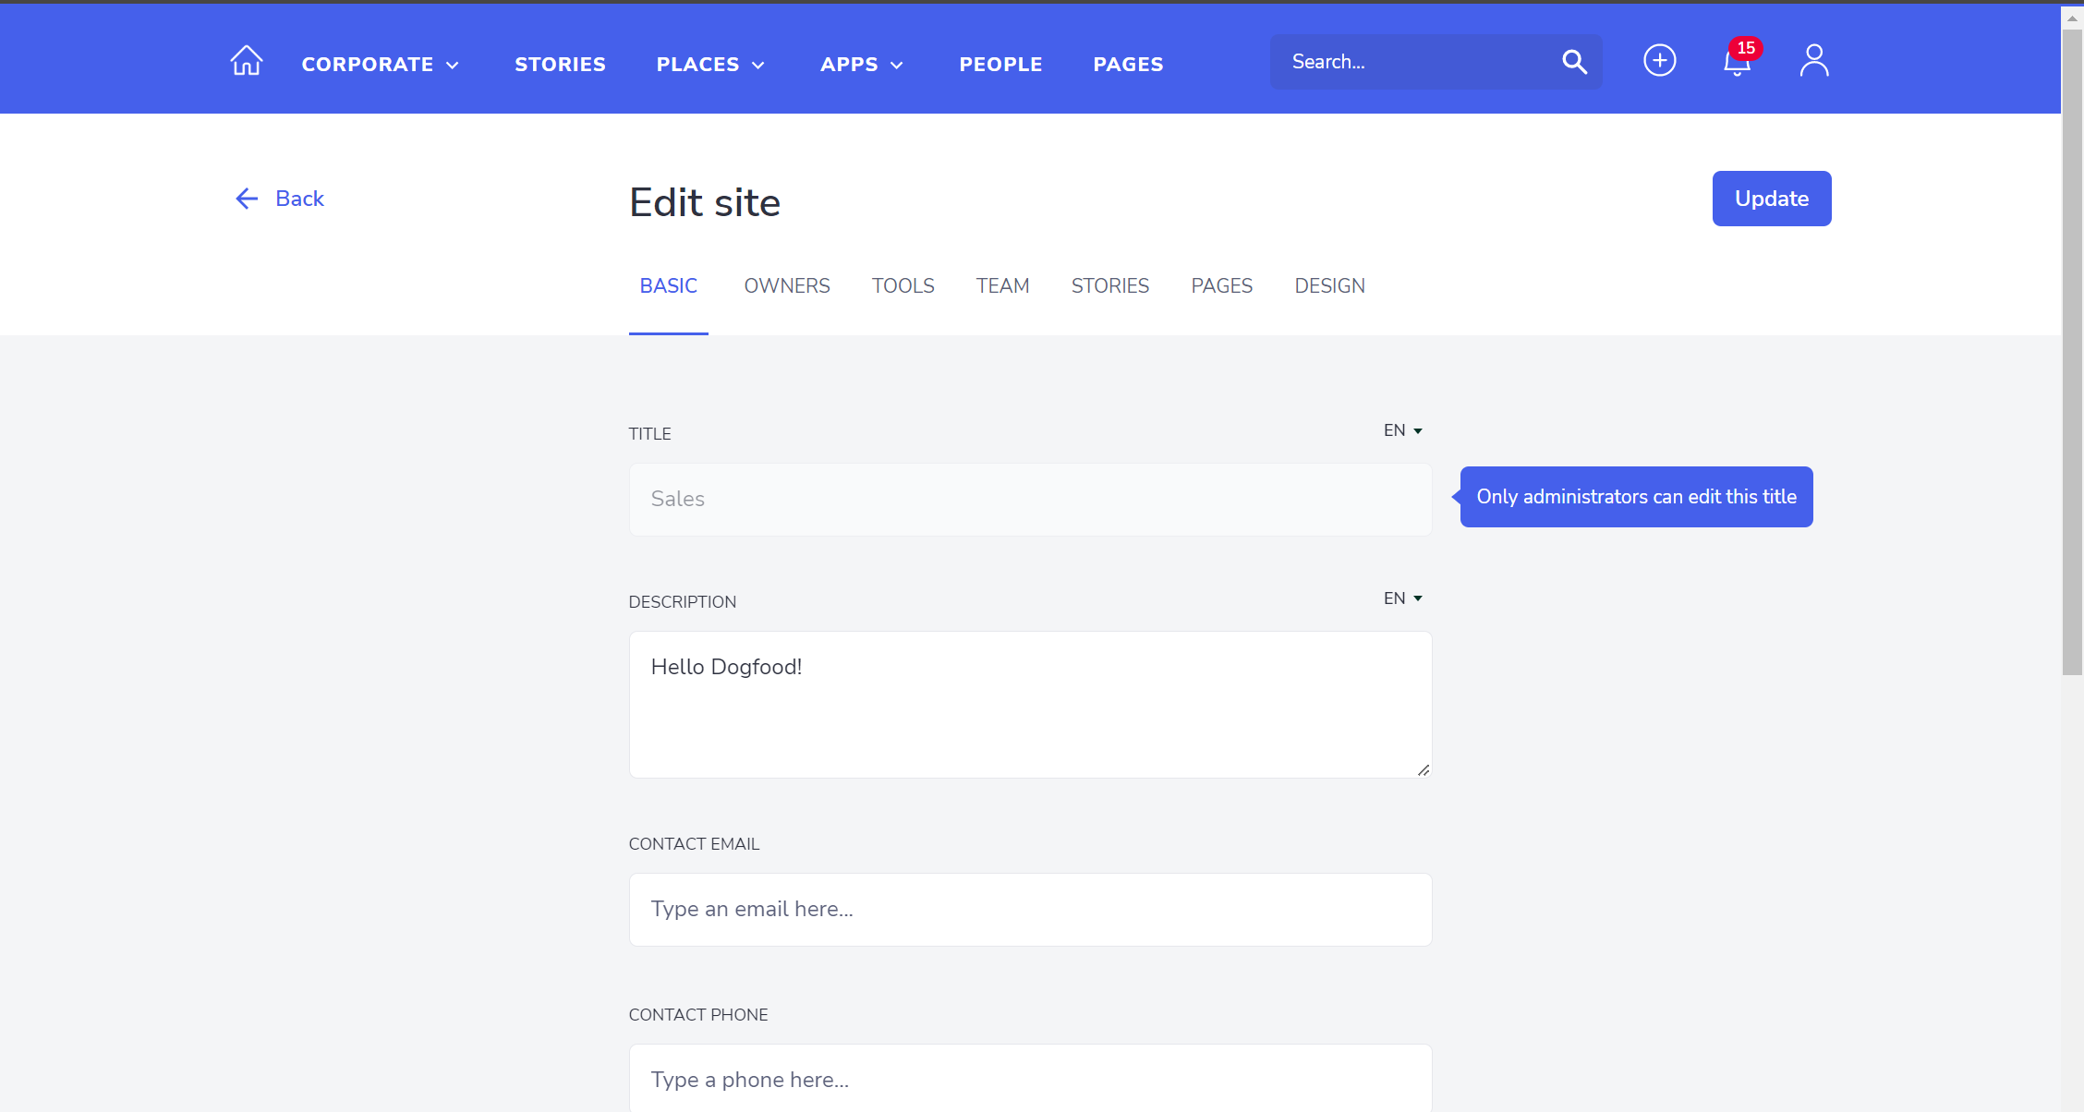Open People in the top navbar
The image size is (2084, 1112).
pyautogui.click(x=1000, y=65)
